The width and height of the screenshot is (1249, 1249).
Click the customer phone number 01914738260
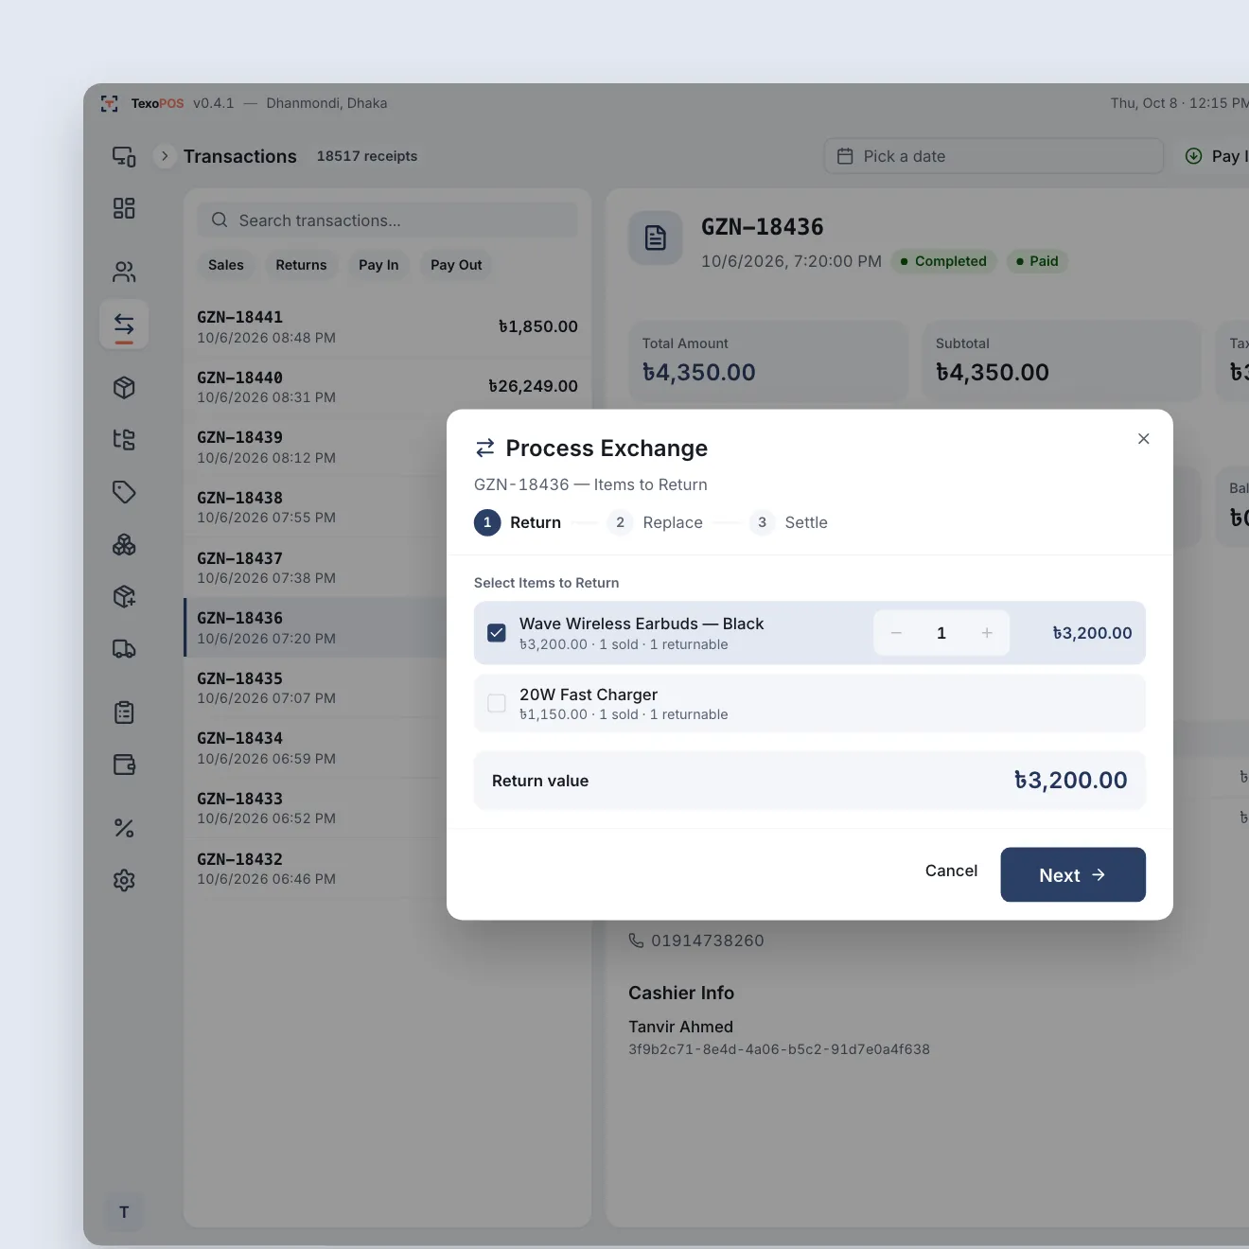[x=708, y=941]
